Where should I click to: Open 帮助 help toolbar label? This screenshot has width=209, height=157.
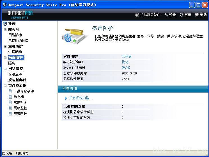pos(203,15)
